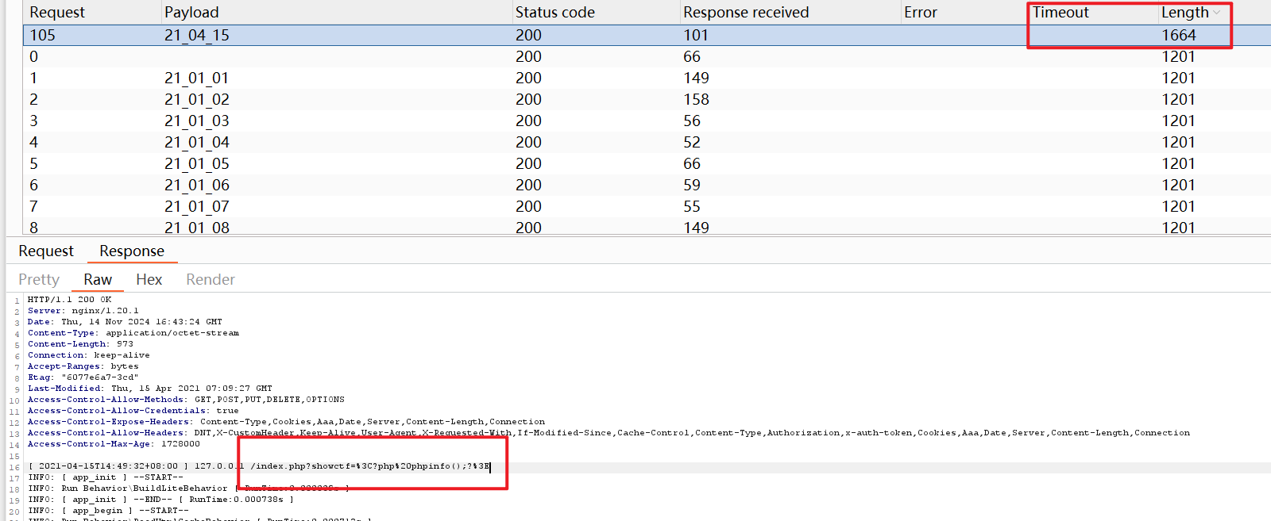The height and width of the screenshot is (521, 1271).
Task: Switch to the Request tab
Action: [46, 251]
